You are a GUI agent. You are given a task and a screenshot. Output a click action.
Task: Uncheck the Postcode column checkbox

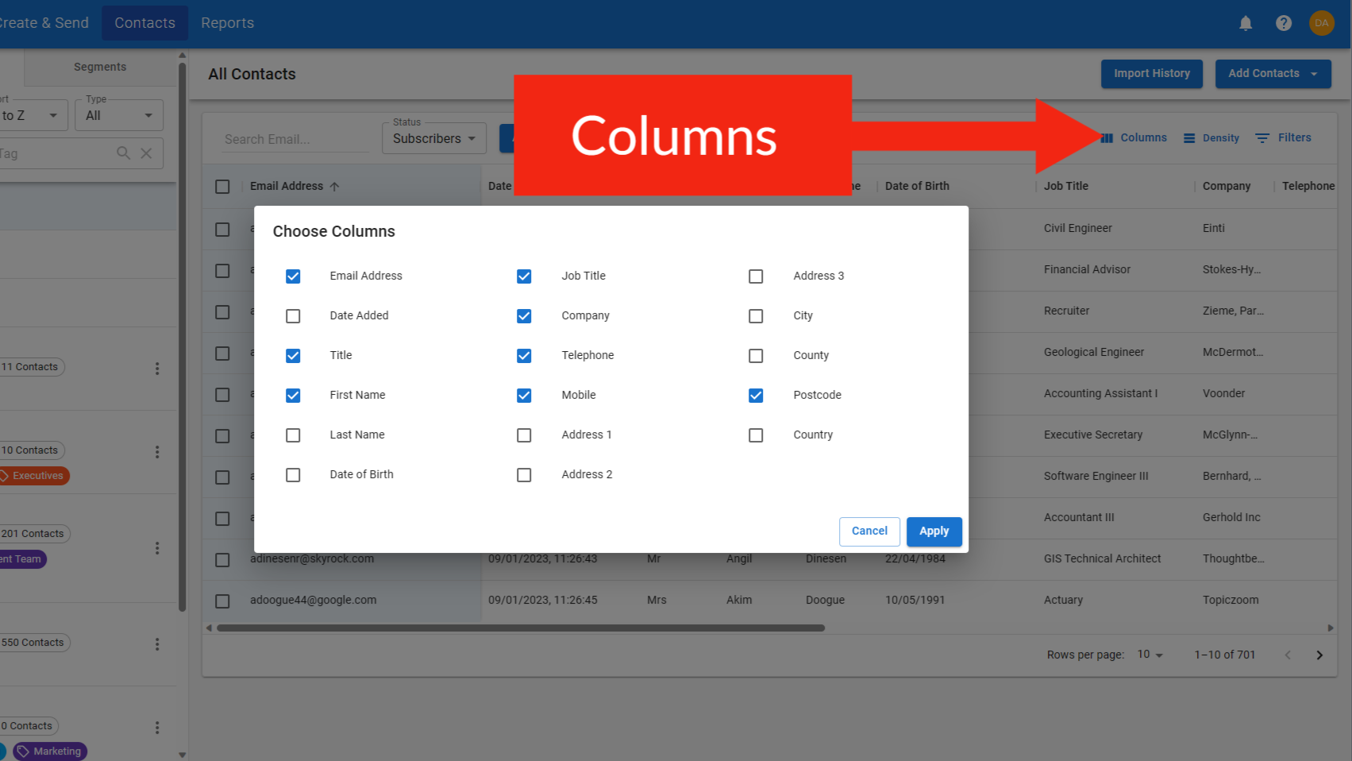click(x=756, y=396)
